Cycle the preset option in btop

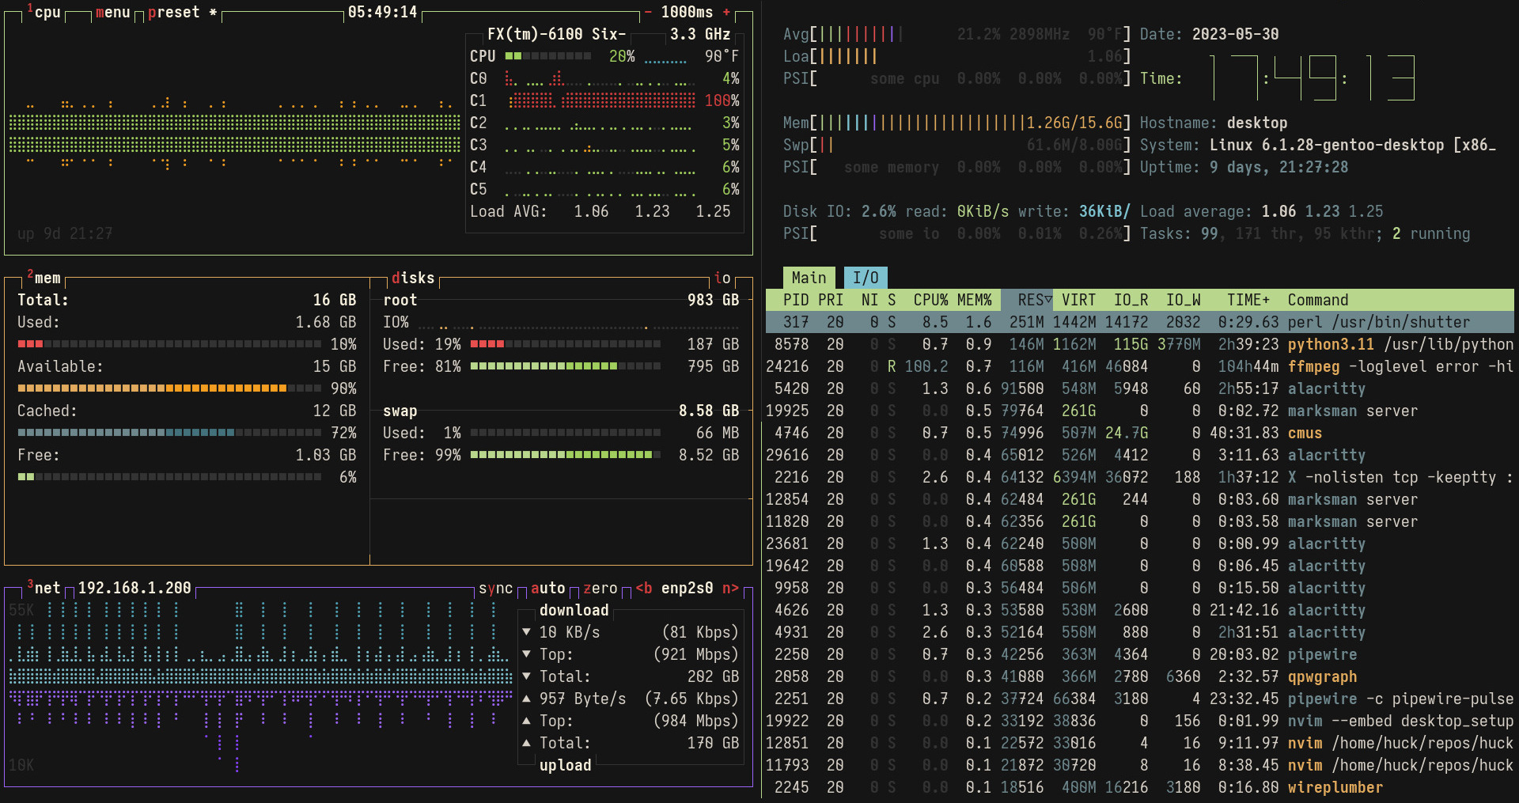[x=182, y=12]
